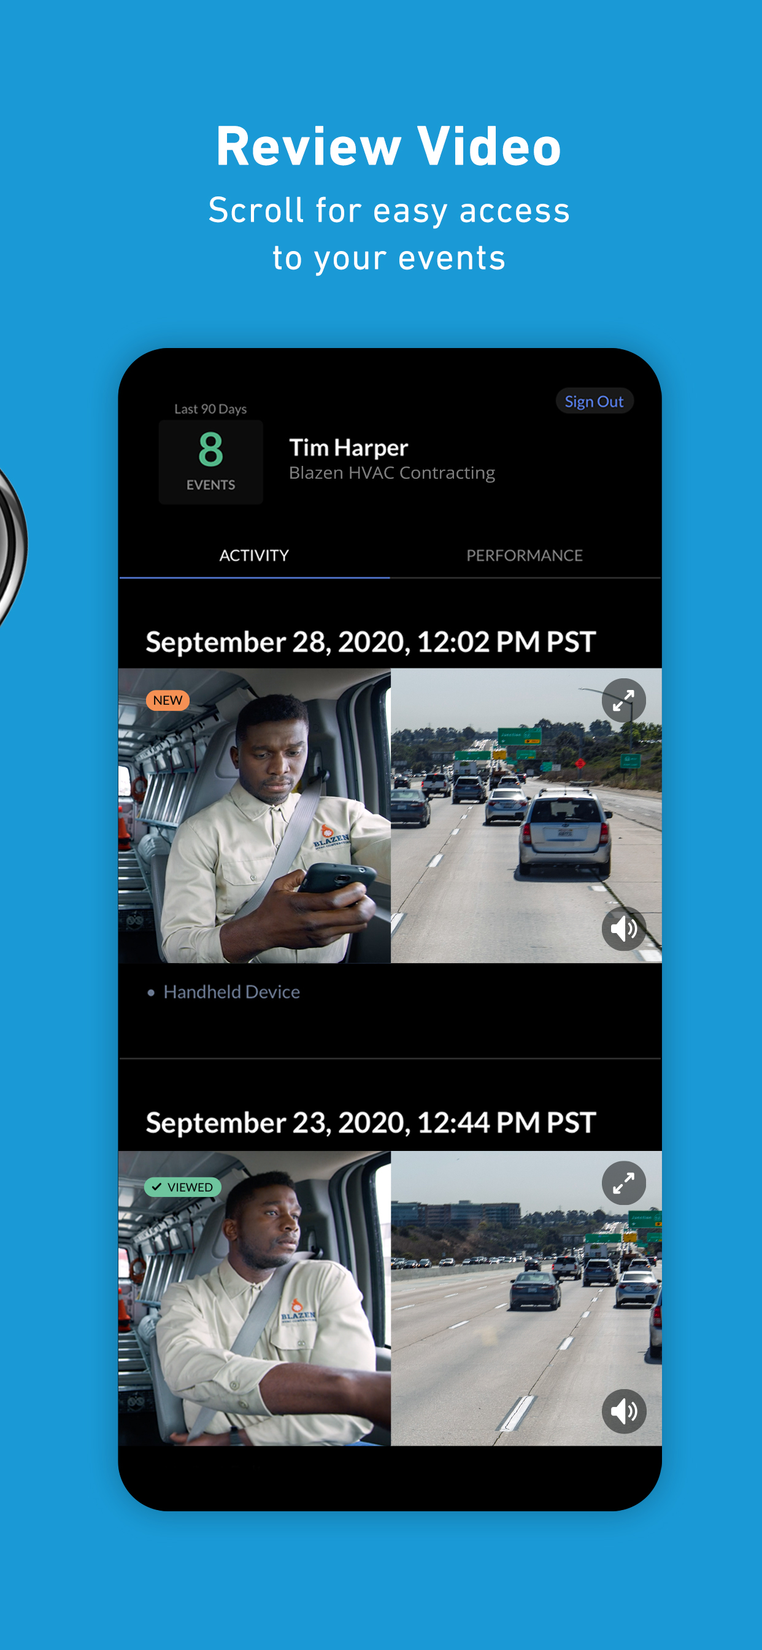Play the driver-facing clip from September 28

click(254, 815)
